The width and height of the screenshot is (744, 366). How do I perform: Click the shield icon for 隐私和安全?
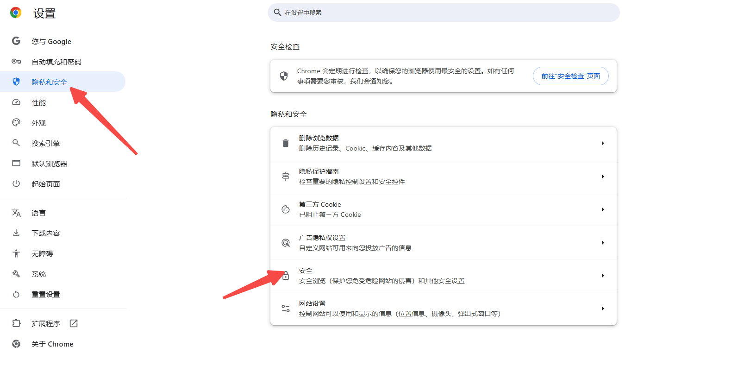(16, 82)
